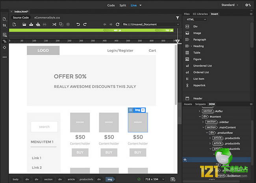Image resolution: width=256 pixels, height=183 pixels.
Task: Select the Insert panel tab
Action: pos(214,14)
